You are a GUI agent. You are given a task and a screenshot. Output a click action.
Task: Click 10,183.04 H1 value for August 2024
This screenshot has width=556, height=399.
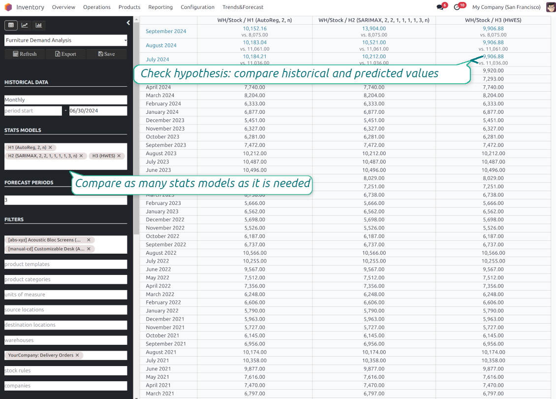(x=254, y=42)
